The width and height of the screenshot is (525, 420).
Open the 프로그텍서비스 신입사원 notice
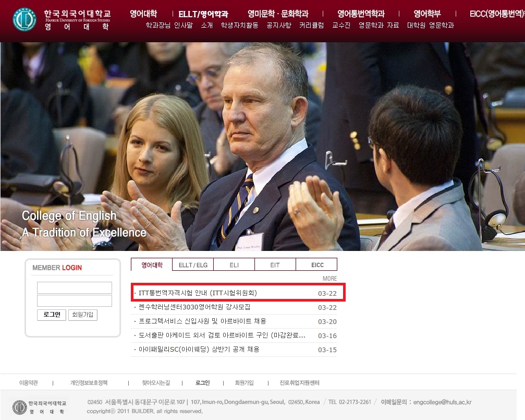pos(202,321)
